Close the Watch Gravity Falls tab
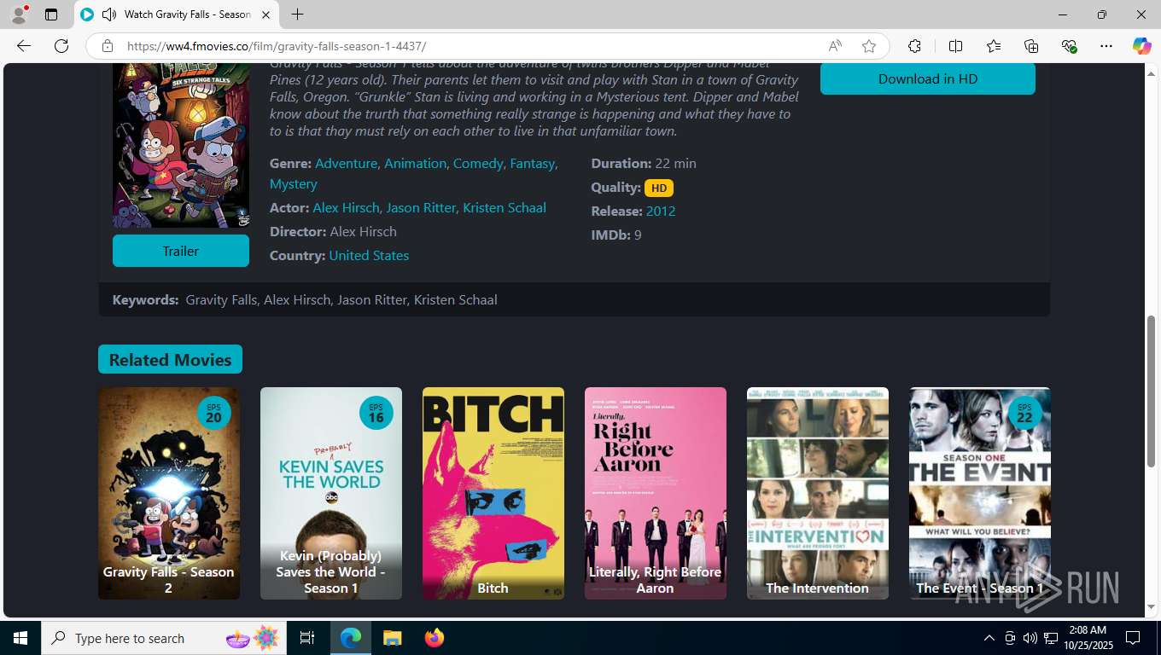Screen dimensions: 1161x655 point(265,14)
